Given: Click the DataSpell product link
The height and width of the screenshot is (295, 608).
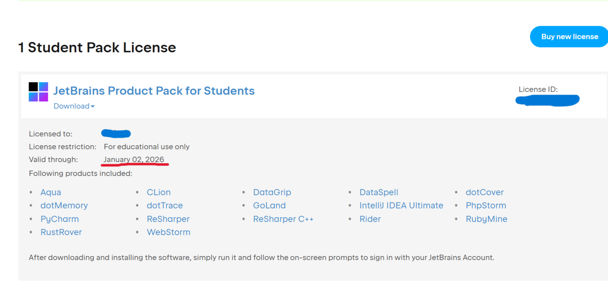Looking at the screenshot, I should 378,192.
